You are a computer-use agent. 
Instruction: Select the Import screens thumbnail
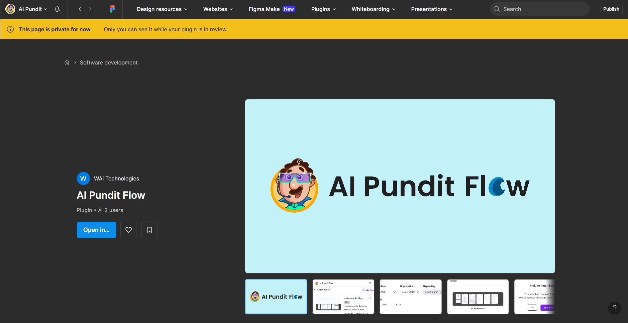478,297
